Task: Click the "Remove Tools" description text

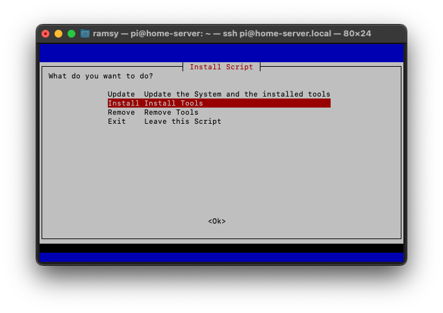Action: pos(171,112)
